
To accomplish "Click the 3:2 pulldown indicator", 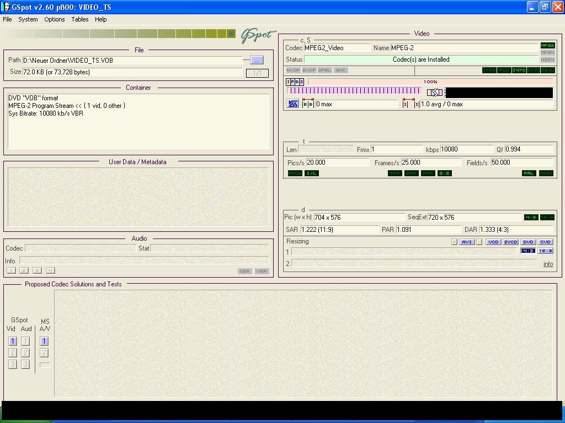I will tap(444, 173).
